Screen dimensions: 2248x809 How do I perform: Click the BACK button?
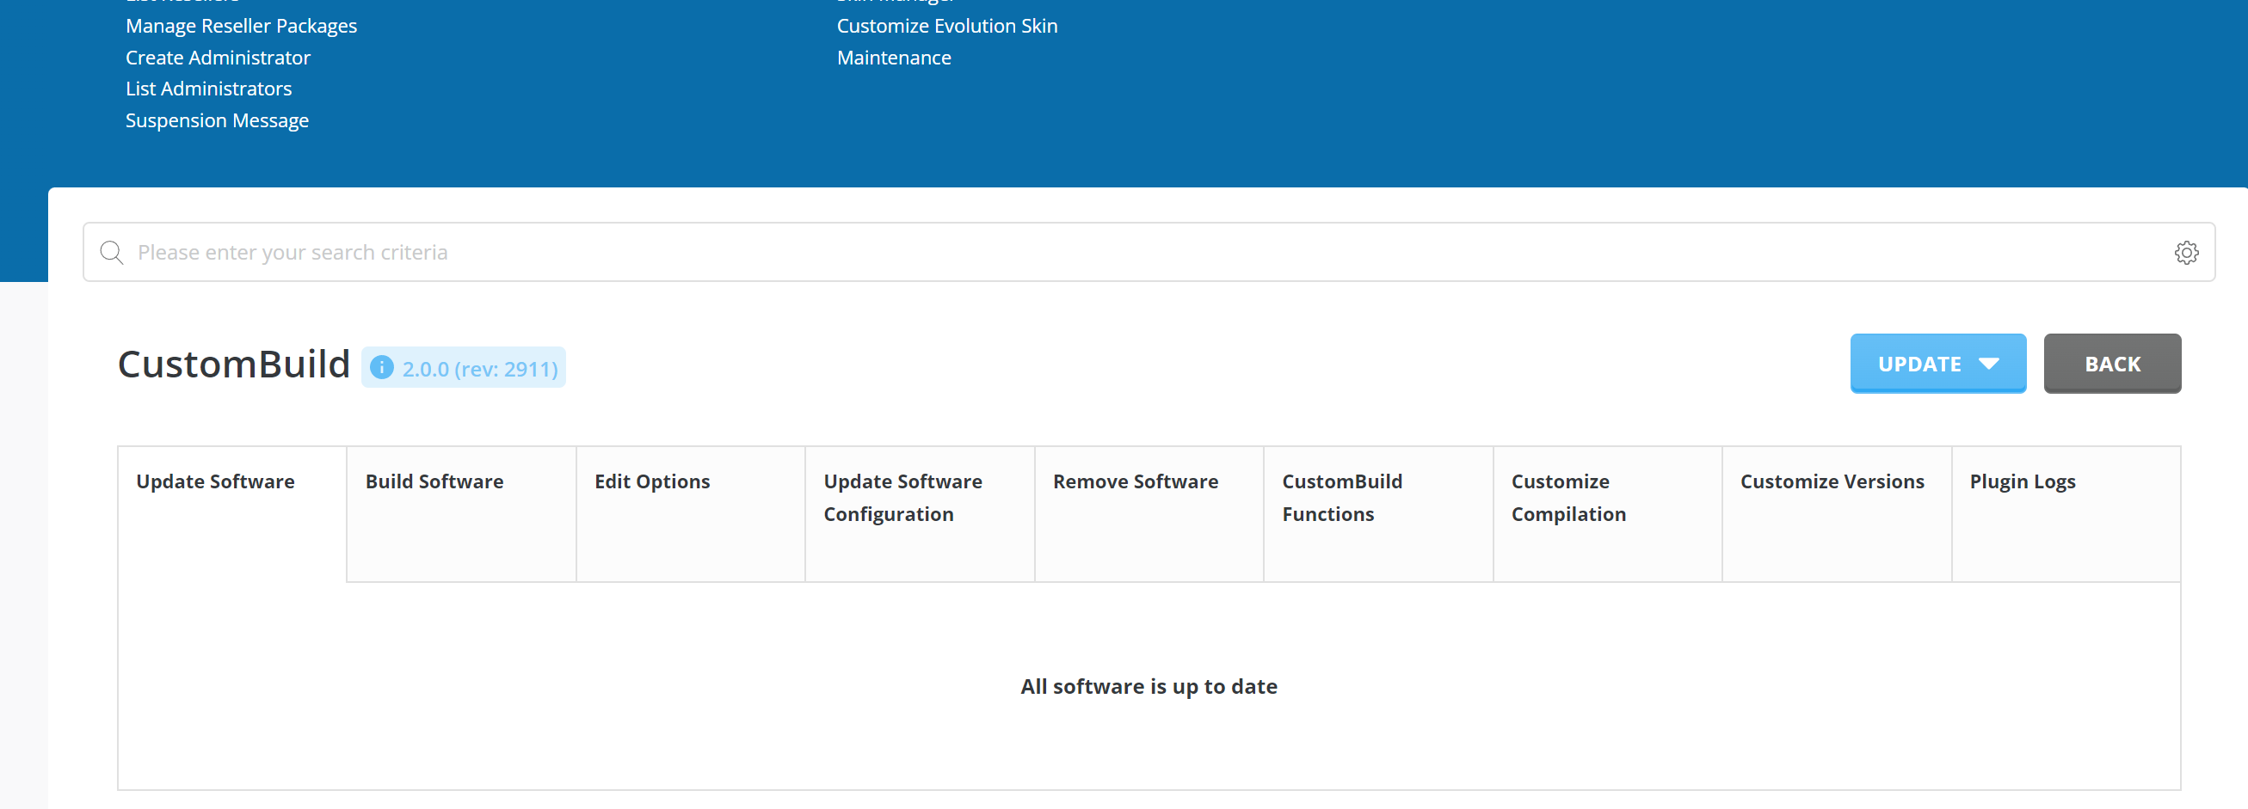pos(2112,364)
